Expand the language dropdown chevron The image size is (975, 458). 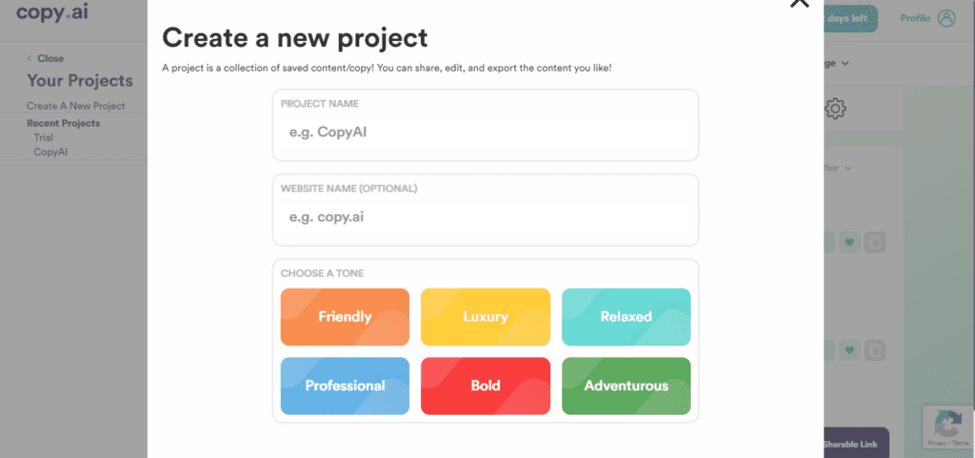(846, 64)
